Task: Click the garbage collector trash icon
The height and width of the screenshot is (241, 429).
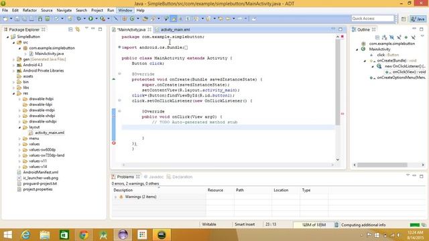Action: [336, 225]
